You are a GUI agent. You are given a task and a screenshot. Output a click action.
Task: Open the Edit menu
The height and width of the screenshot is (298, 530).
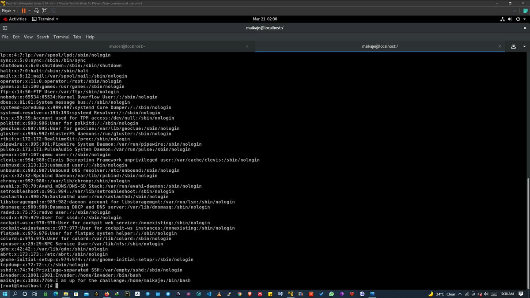pos(16,37)
